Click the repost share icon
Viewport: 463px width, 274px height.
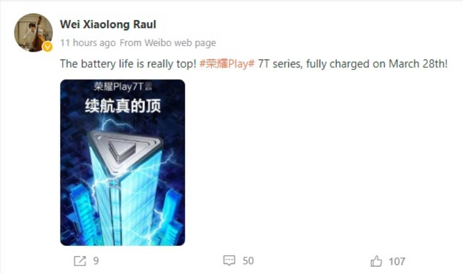[80, 261]
